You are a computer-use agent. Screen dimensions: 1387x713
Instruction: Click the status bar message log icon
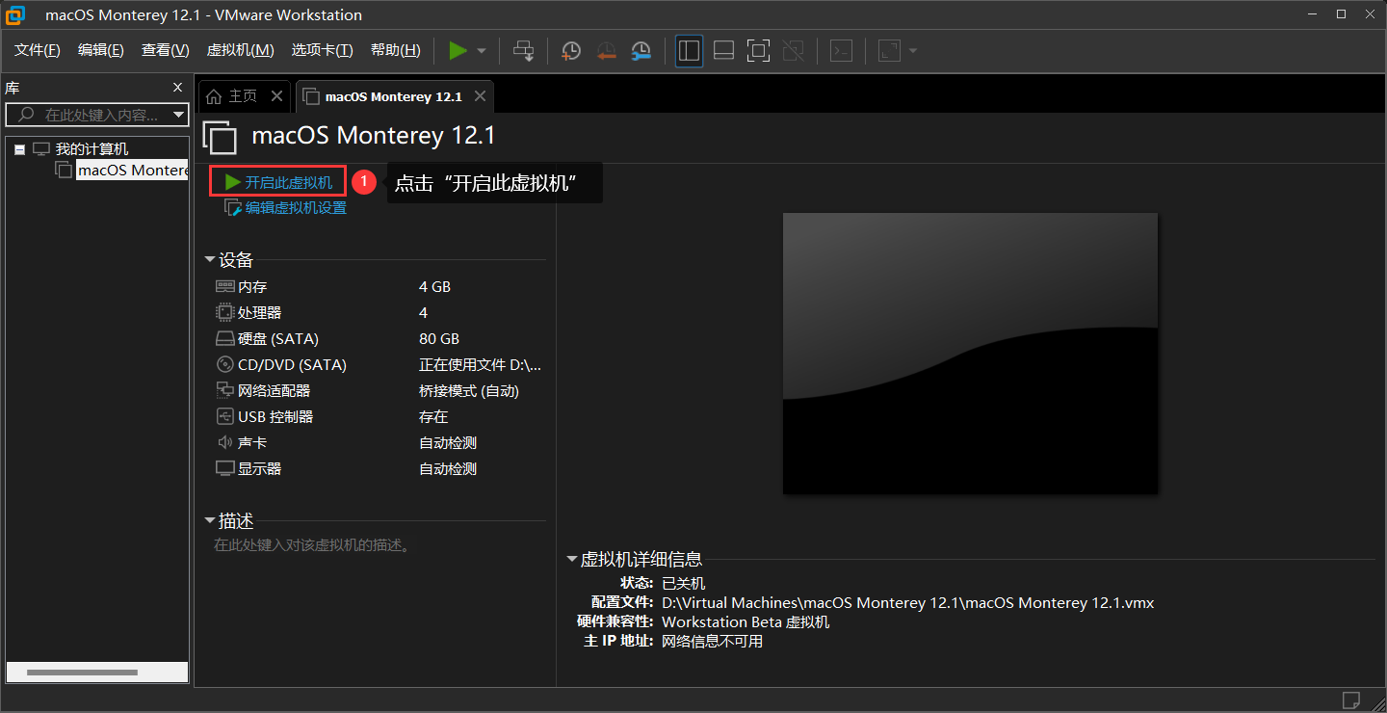click(1350, 700)
